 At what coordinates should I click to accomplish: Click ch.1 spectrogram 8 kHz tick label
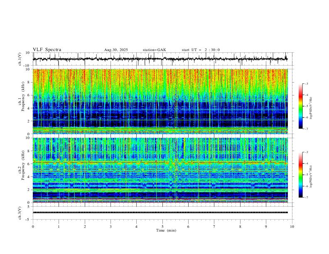click(29, 82)
